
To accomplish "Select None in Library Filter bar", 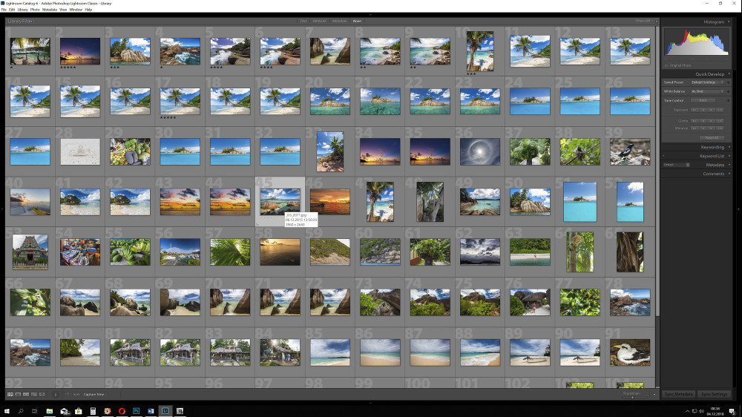I will (x=358, y=21).
